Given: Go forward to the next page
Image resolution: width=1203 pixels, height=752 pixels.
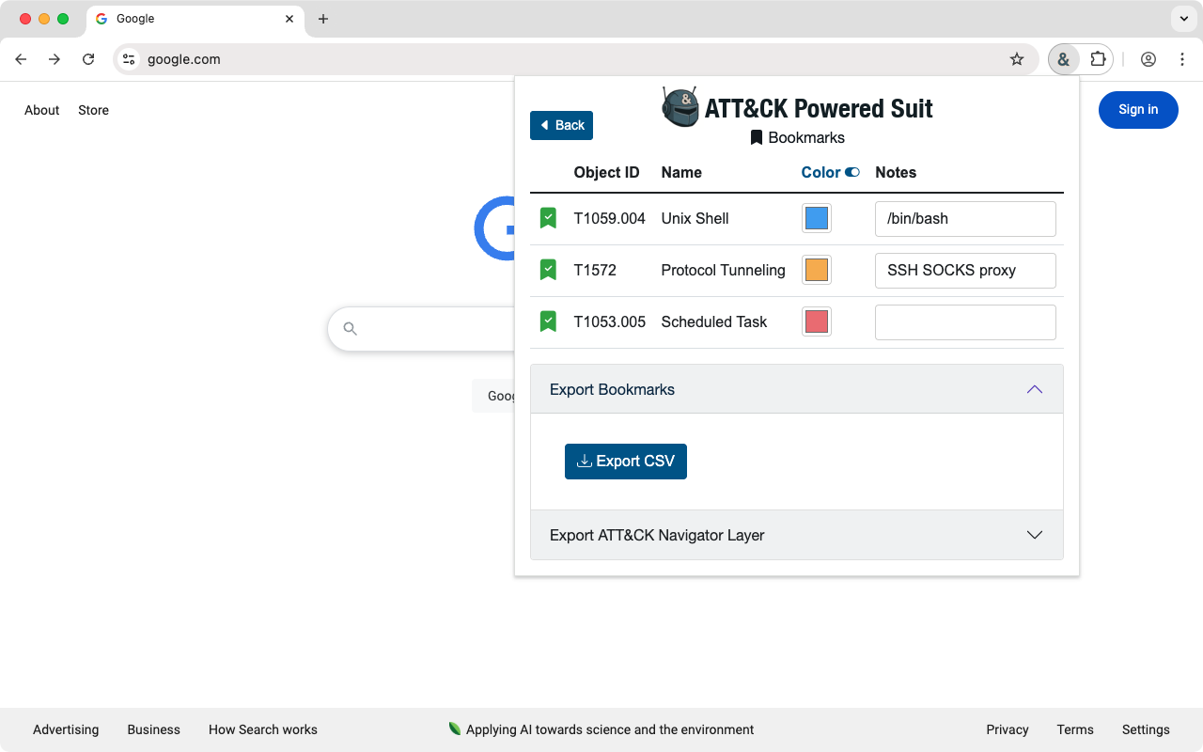Looking at the screenshot, I should tap(55, 59).
